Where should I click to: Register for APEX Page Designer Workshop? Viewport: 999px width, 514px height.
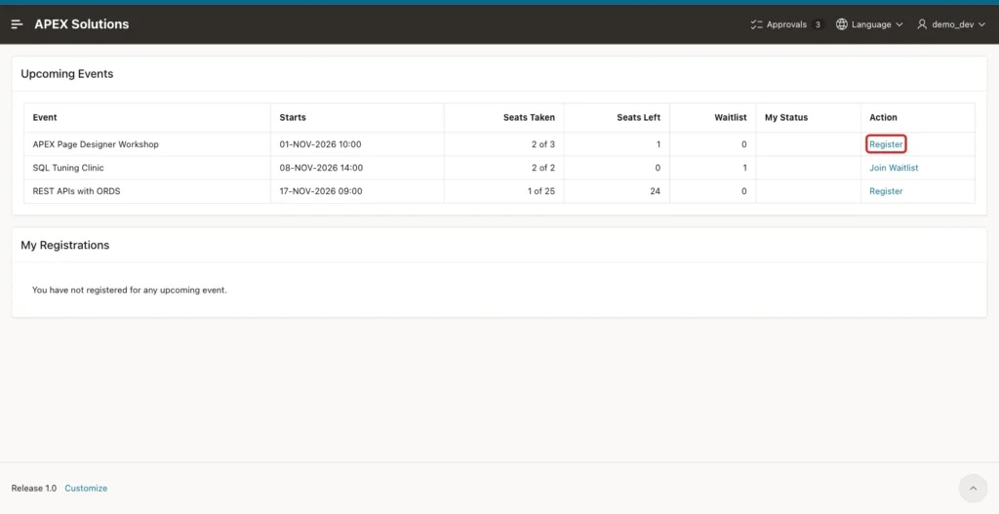click(886, 144)
